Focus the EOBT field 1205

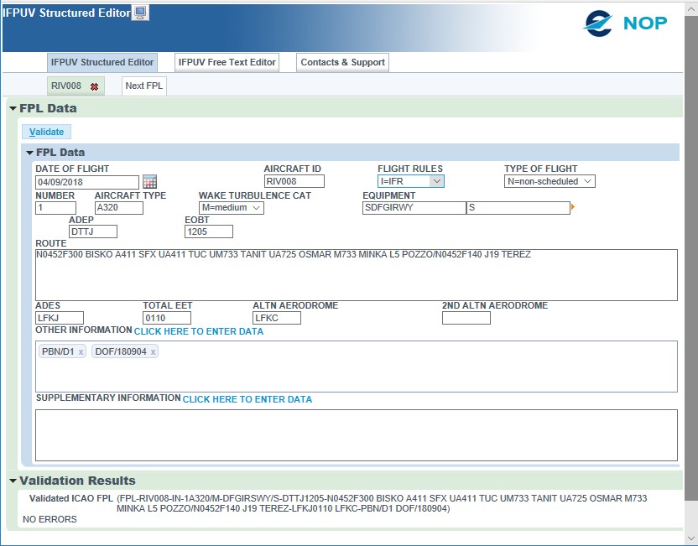point(209,231)
